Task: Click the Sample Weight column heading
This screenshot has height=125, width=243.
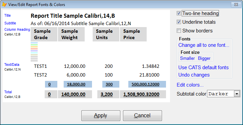Action: click(71, 34)
